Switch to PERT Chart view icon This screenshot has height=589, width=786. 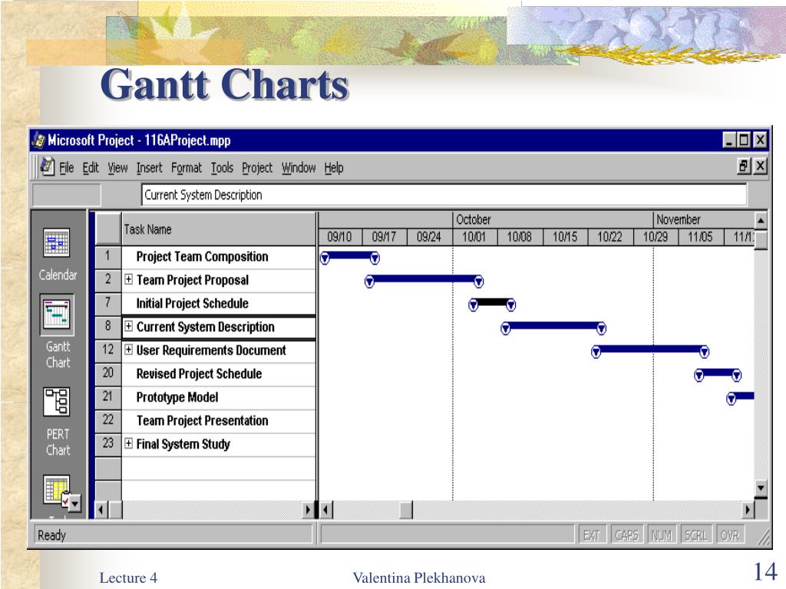[57, 402]
